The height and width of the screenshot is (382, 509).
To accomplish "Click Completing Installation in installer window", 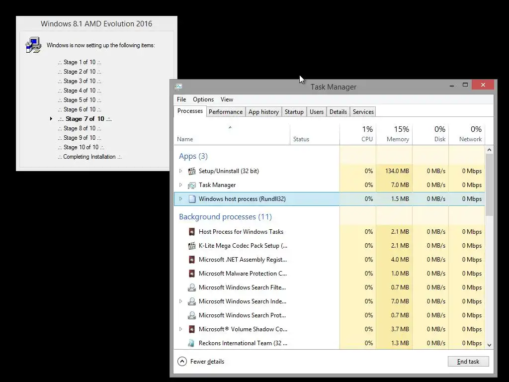I will (89, 157).
